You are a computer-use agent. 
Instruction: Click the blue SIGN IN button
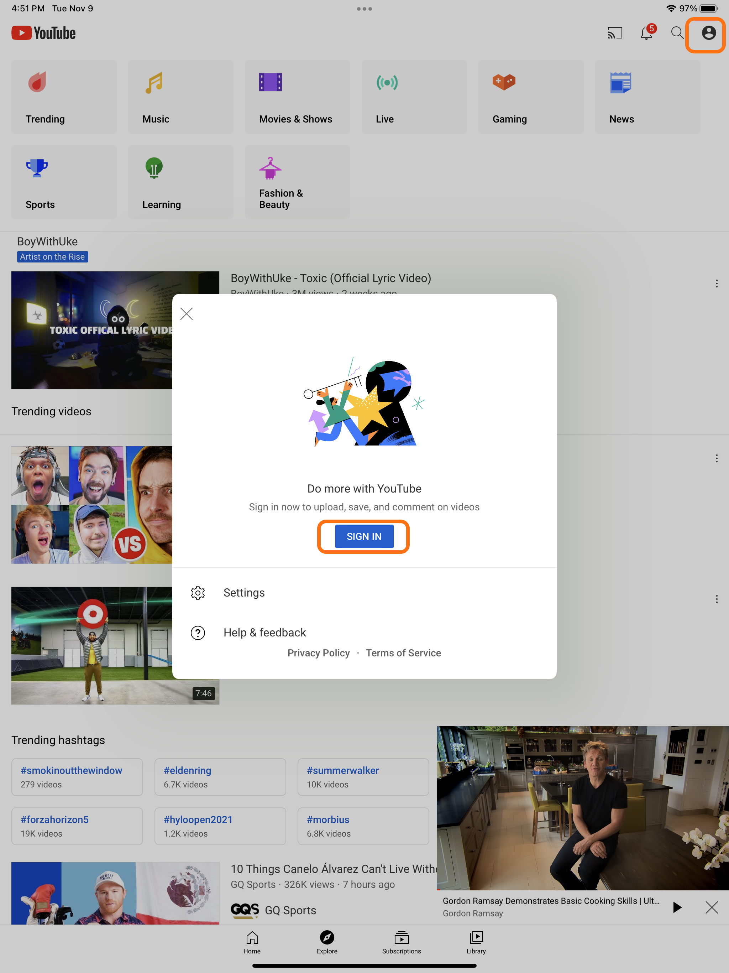pos(364,536)
